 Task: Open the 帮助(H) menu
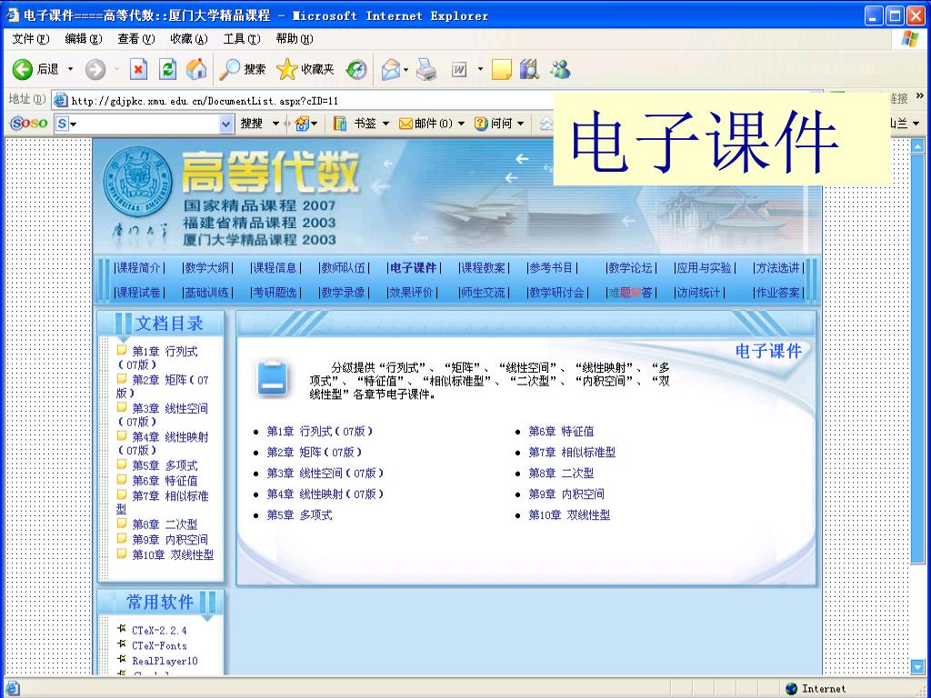(x=295, y=38)
